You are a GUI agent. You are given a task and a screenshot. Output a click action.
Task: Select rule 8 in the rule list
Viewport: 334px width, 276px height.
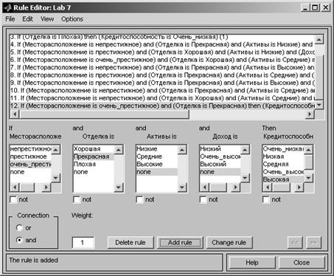point(162,75)
